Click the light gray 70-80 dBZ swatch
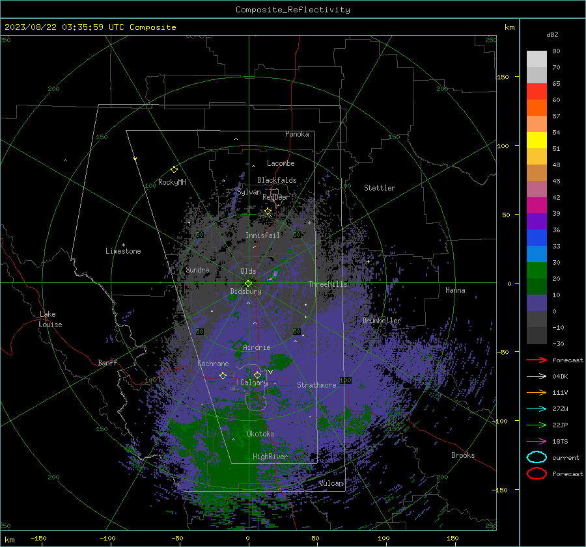Viewport: 586px width, 547px height. (x=537, y=59)
